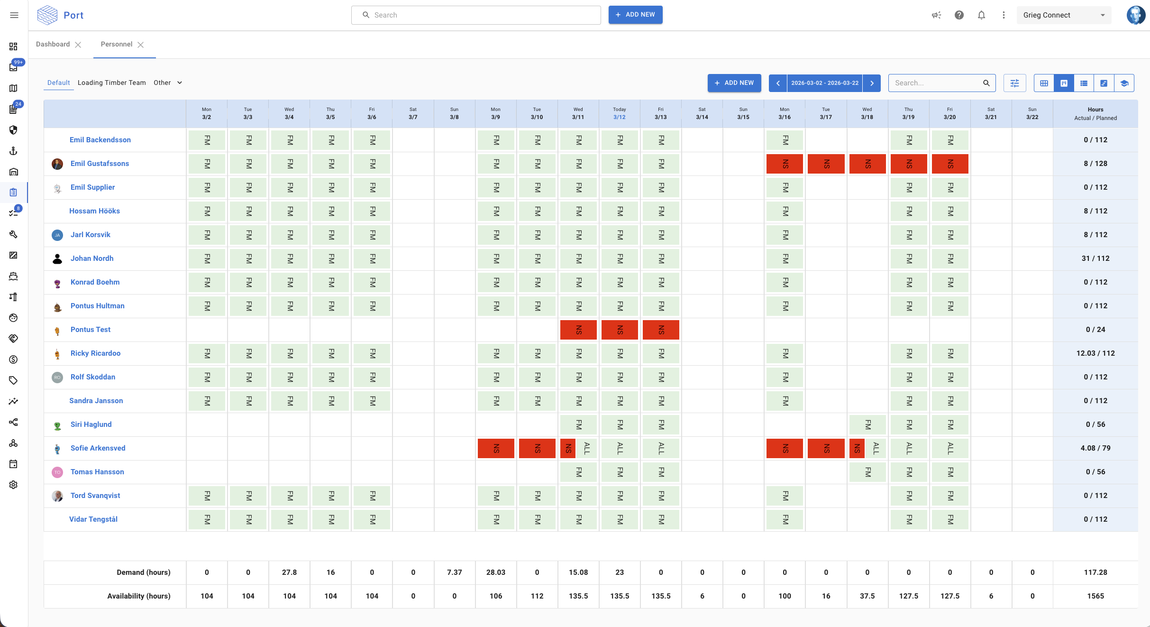This screenshot has height=627, width=1150.
Task: Switch to the list view
Action: click(x=1084, y=83)
